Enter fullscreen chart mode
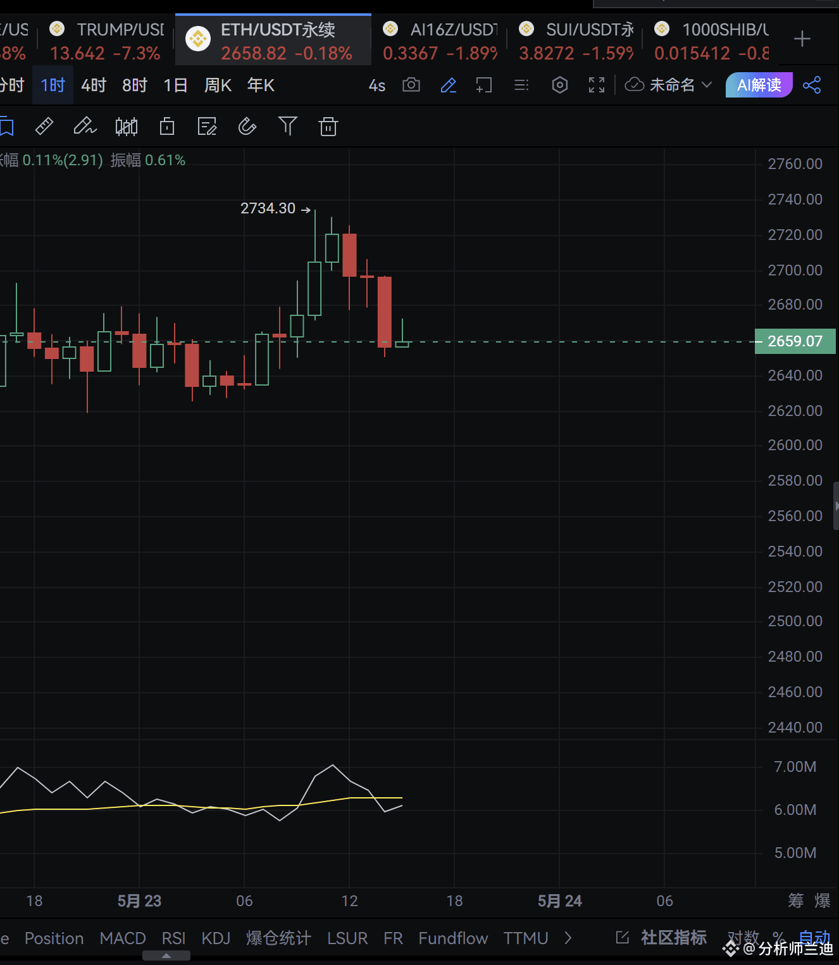Viewport: 839px width, 965px height. pos(597,85)
